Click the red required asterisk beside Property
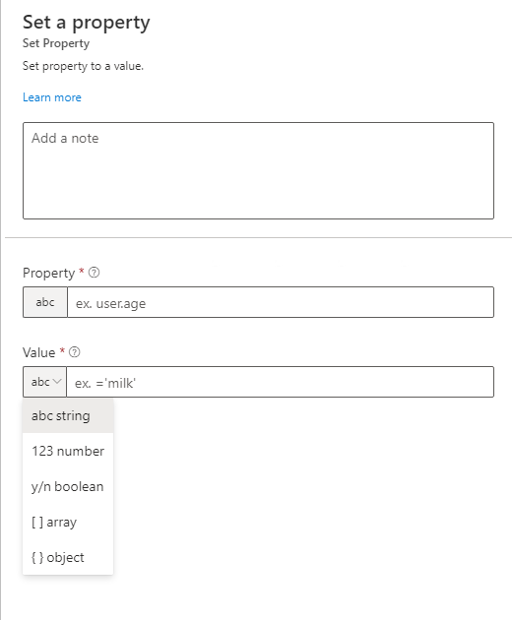Screen dimensions: 512x620 (x=82, y=271)
